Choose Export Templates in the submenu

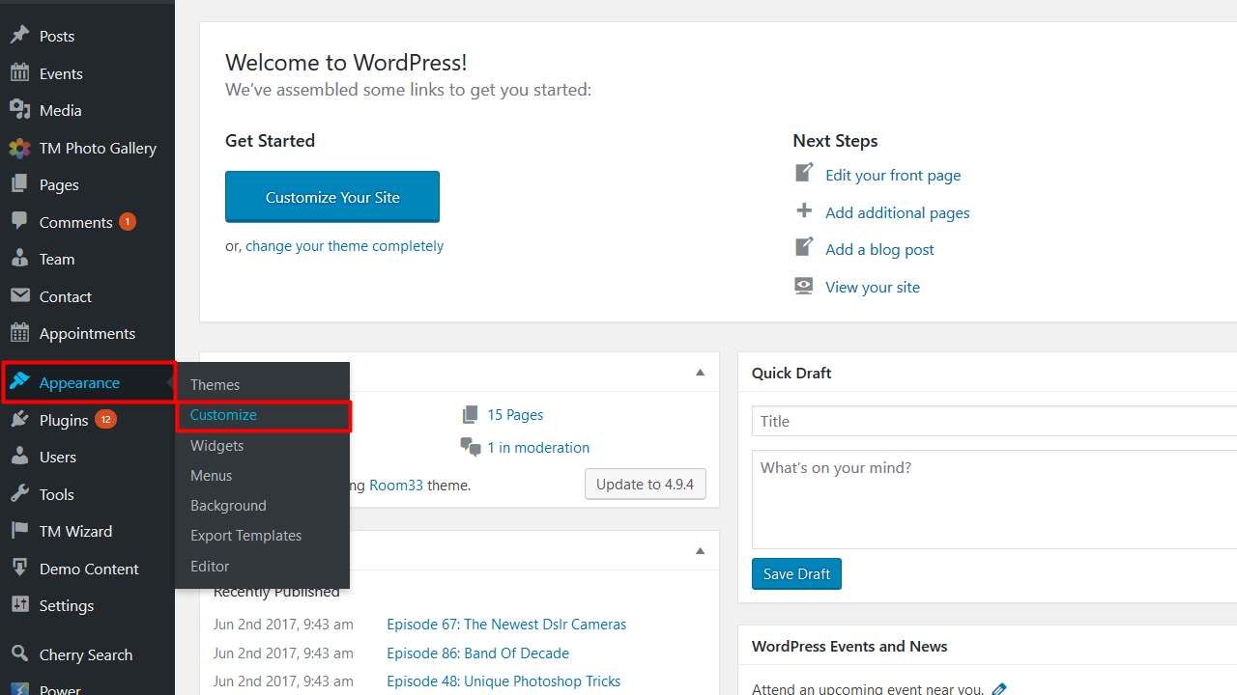(245, 536)
